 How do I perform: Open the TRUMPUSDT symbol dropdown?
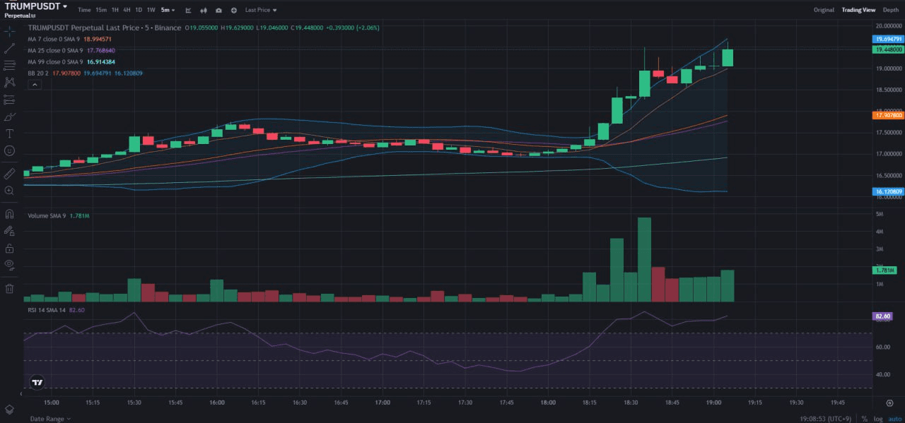click(35, 6)
